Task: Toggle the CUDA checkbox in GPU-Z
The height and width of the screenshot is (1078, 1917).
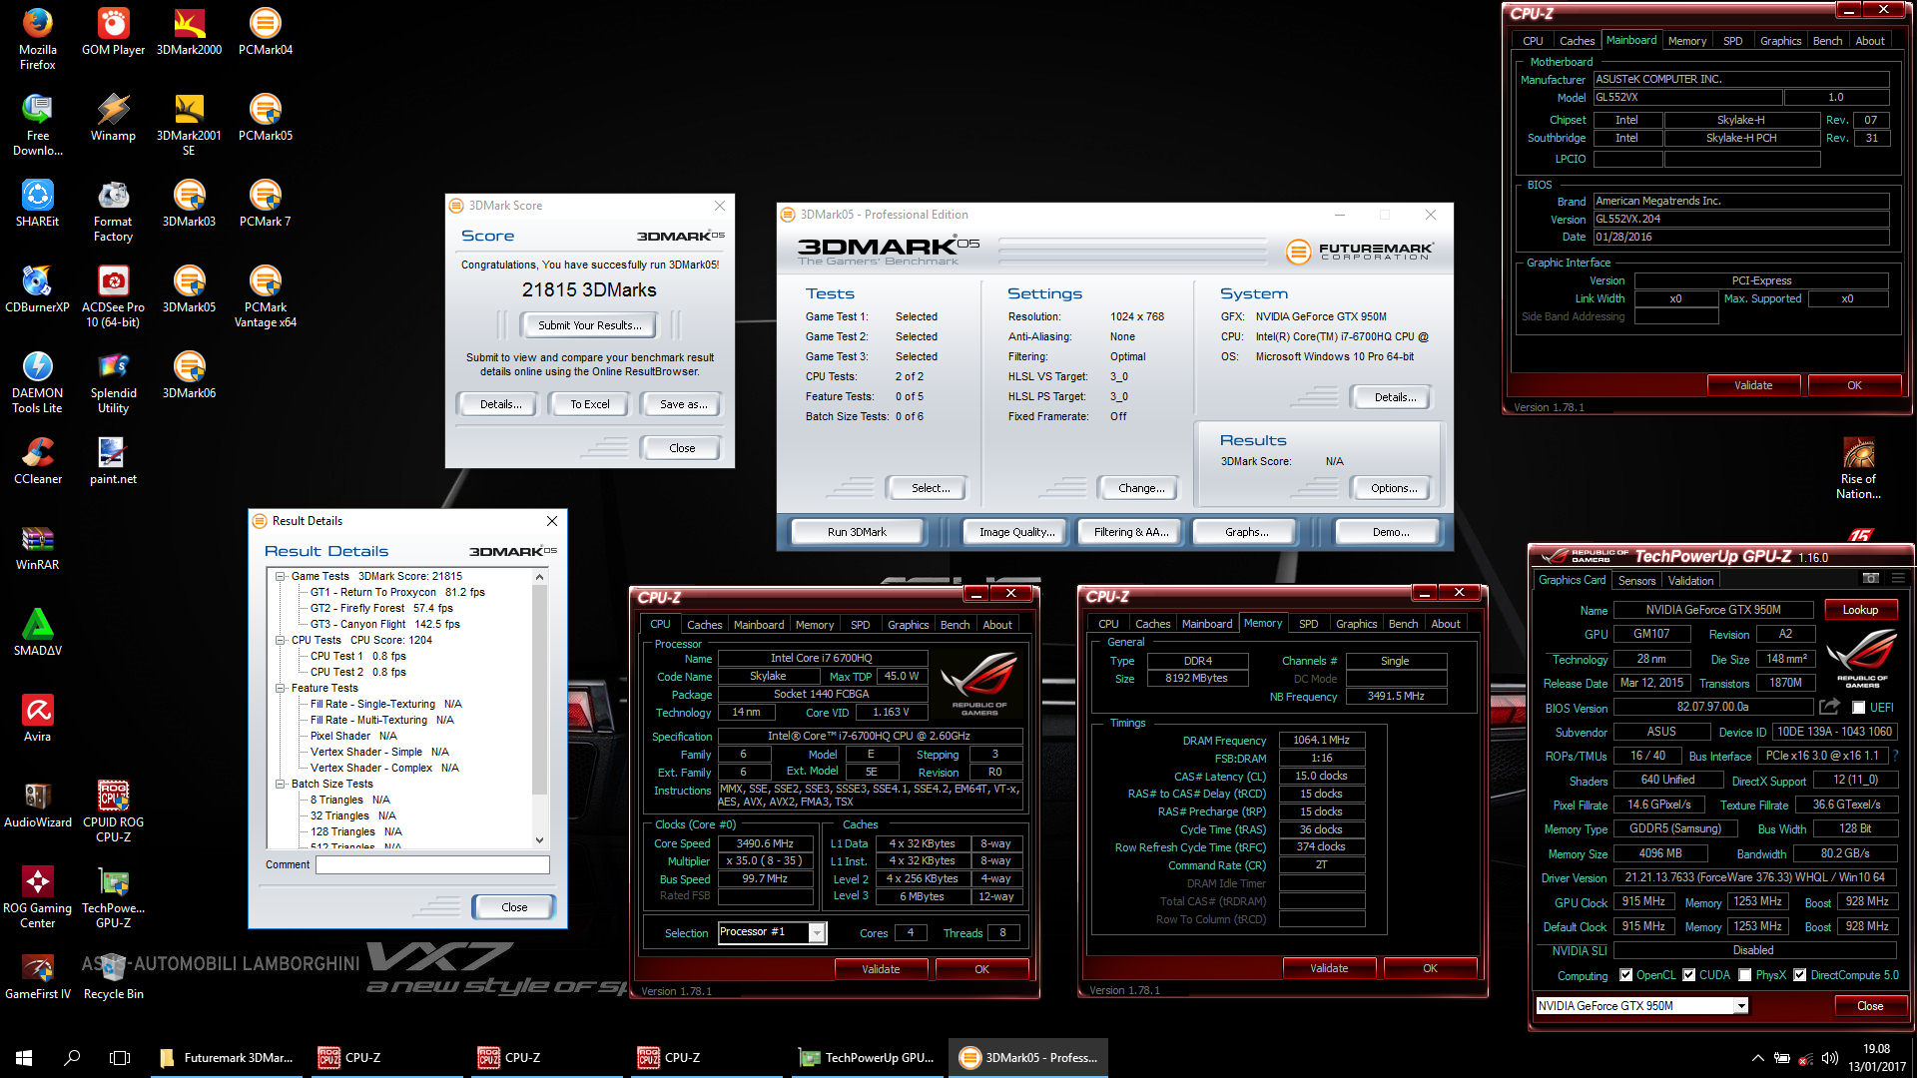Action: (x=1689, y=975)
